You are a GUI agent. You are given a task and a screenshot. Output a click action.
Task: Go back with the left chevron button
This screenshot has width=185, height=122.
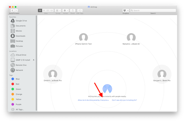pyautogui.click(x=12, y=11)
